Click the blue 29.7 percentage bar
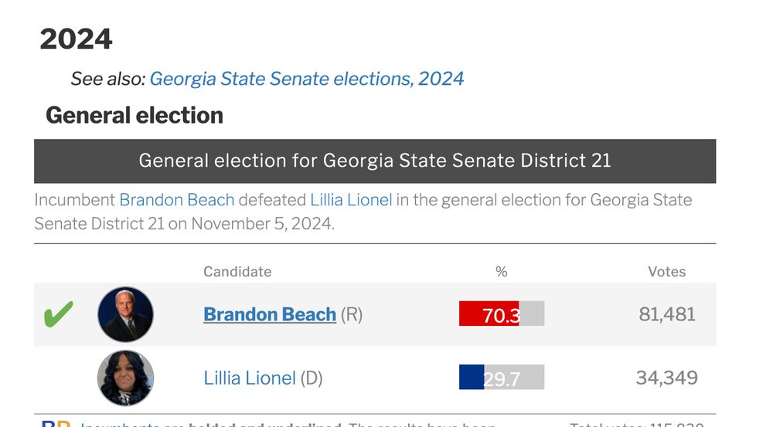Image resolution: width=773 pixels, height=427 pixels. tap(472, 377)
